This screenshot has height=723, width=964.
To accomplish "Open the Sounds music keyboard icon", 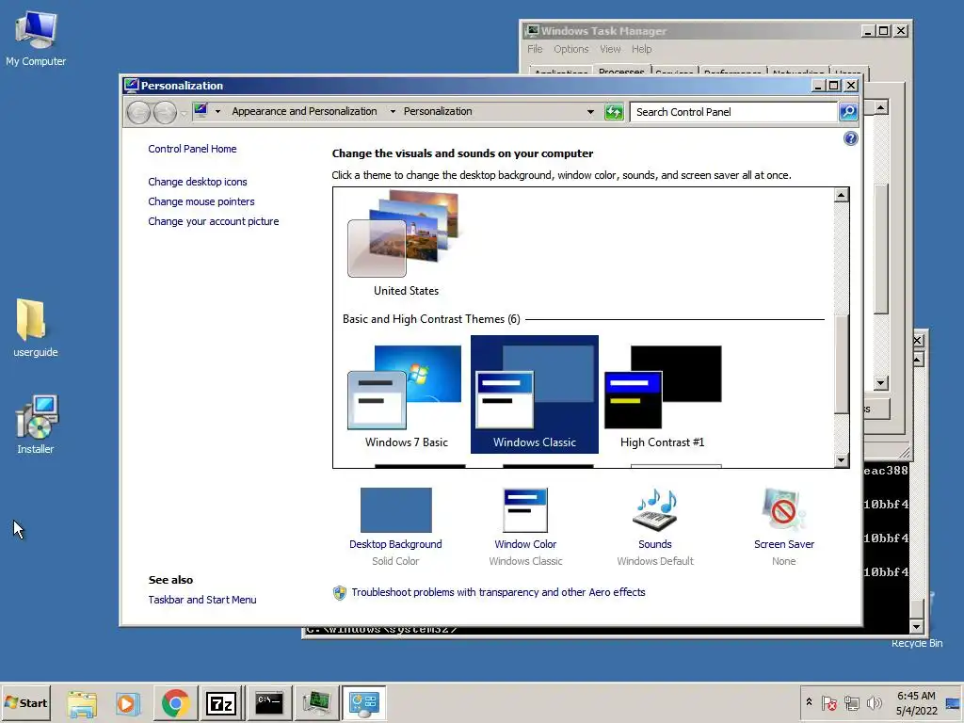I will point(655,510).
